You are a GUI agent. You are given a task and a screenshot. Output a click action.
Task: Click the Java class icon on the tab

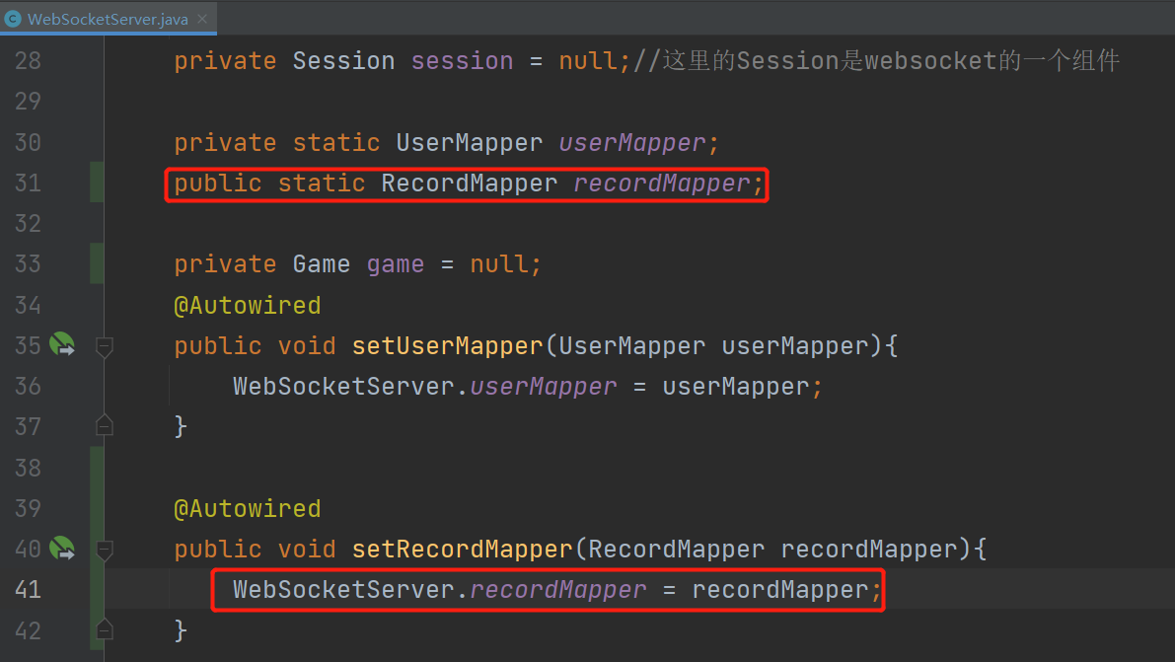(x=13, y=19)
